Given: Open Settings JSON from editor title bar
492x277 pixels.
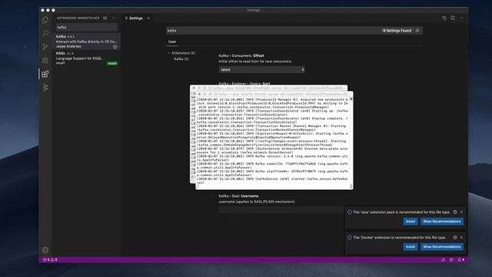Looking at the screenshot, I should pyautogui.click(x=444, y=18).
